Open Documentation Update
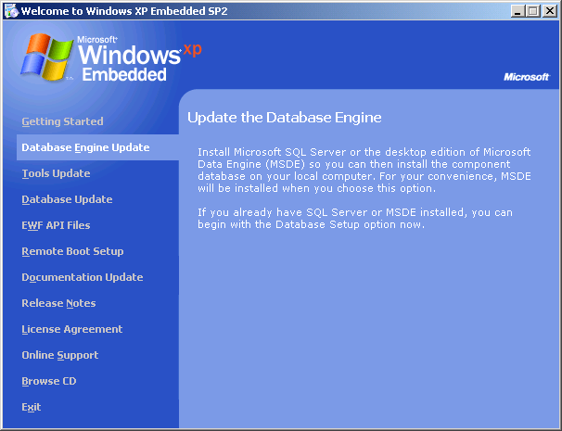The width and height of the screenshot is (562, 431). (83, 277)
